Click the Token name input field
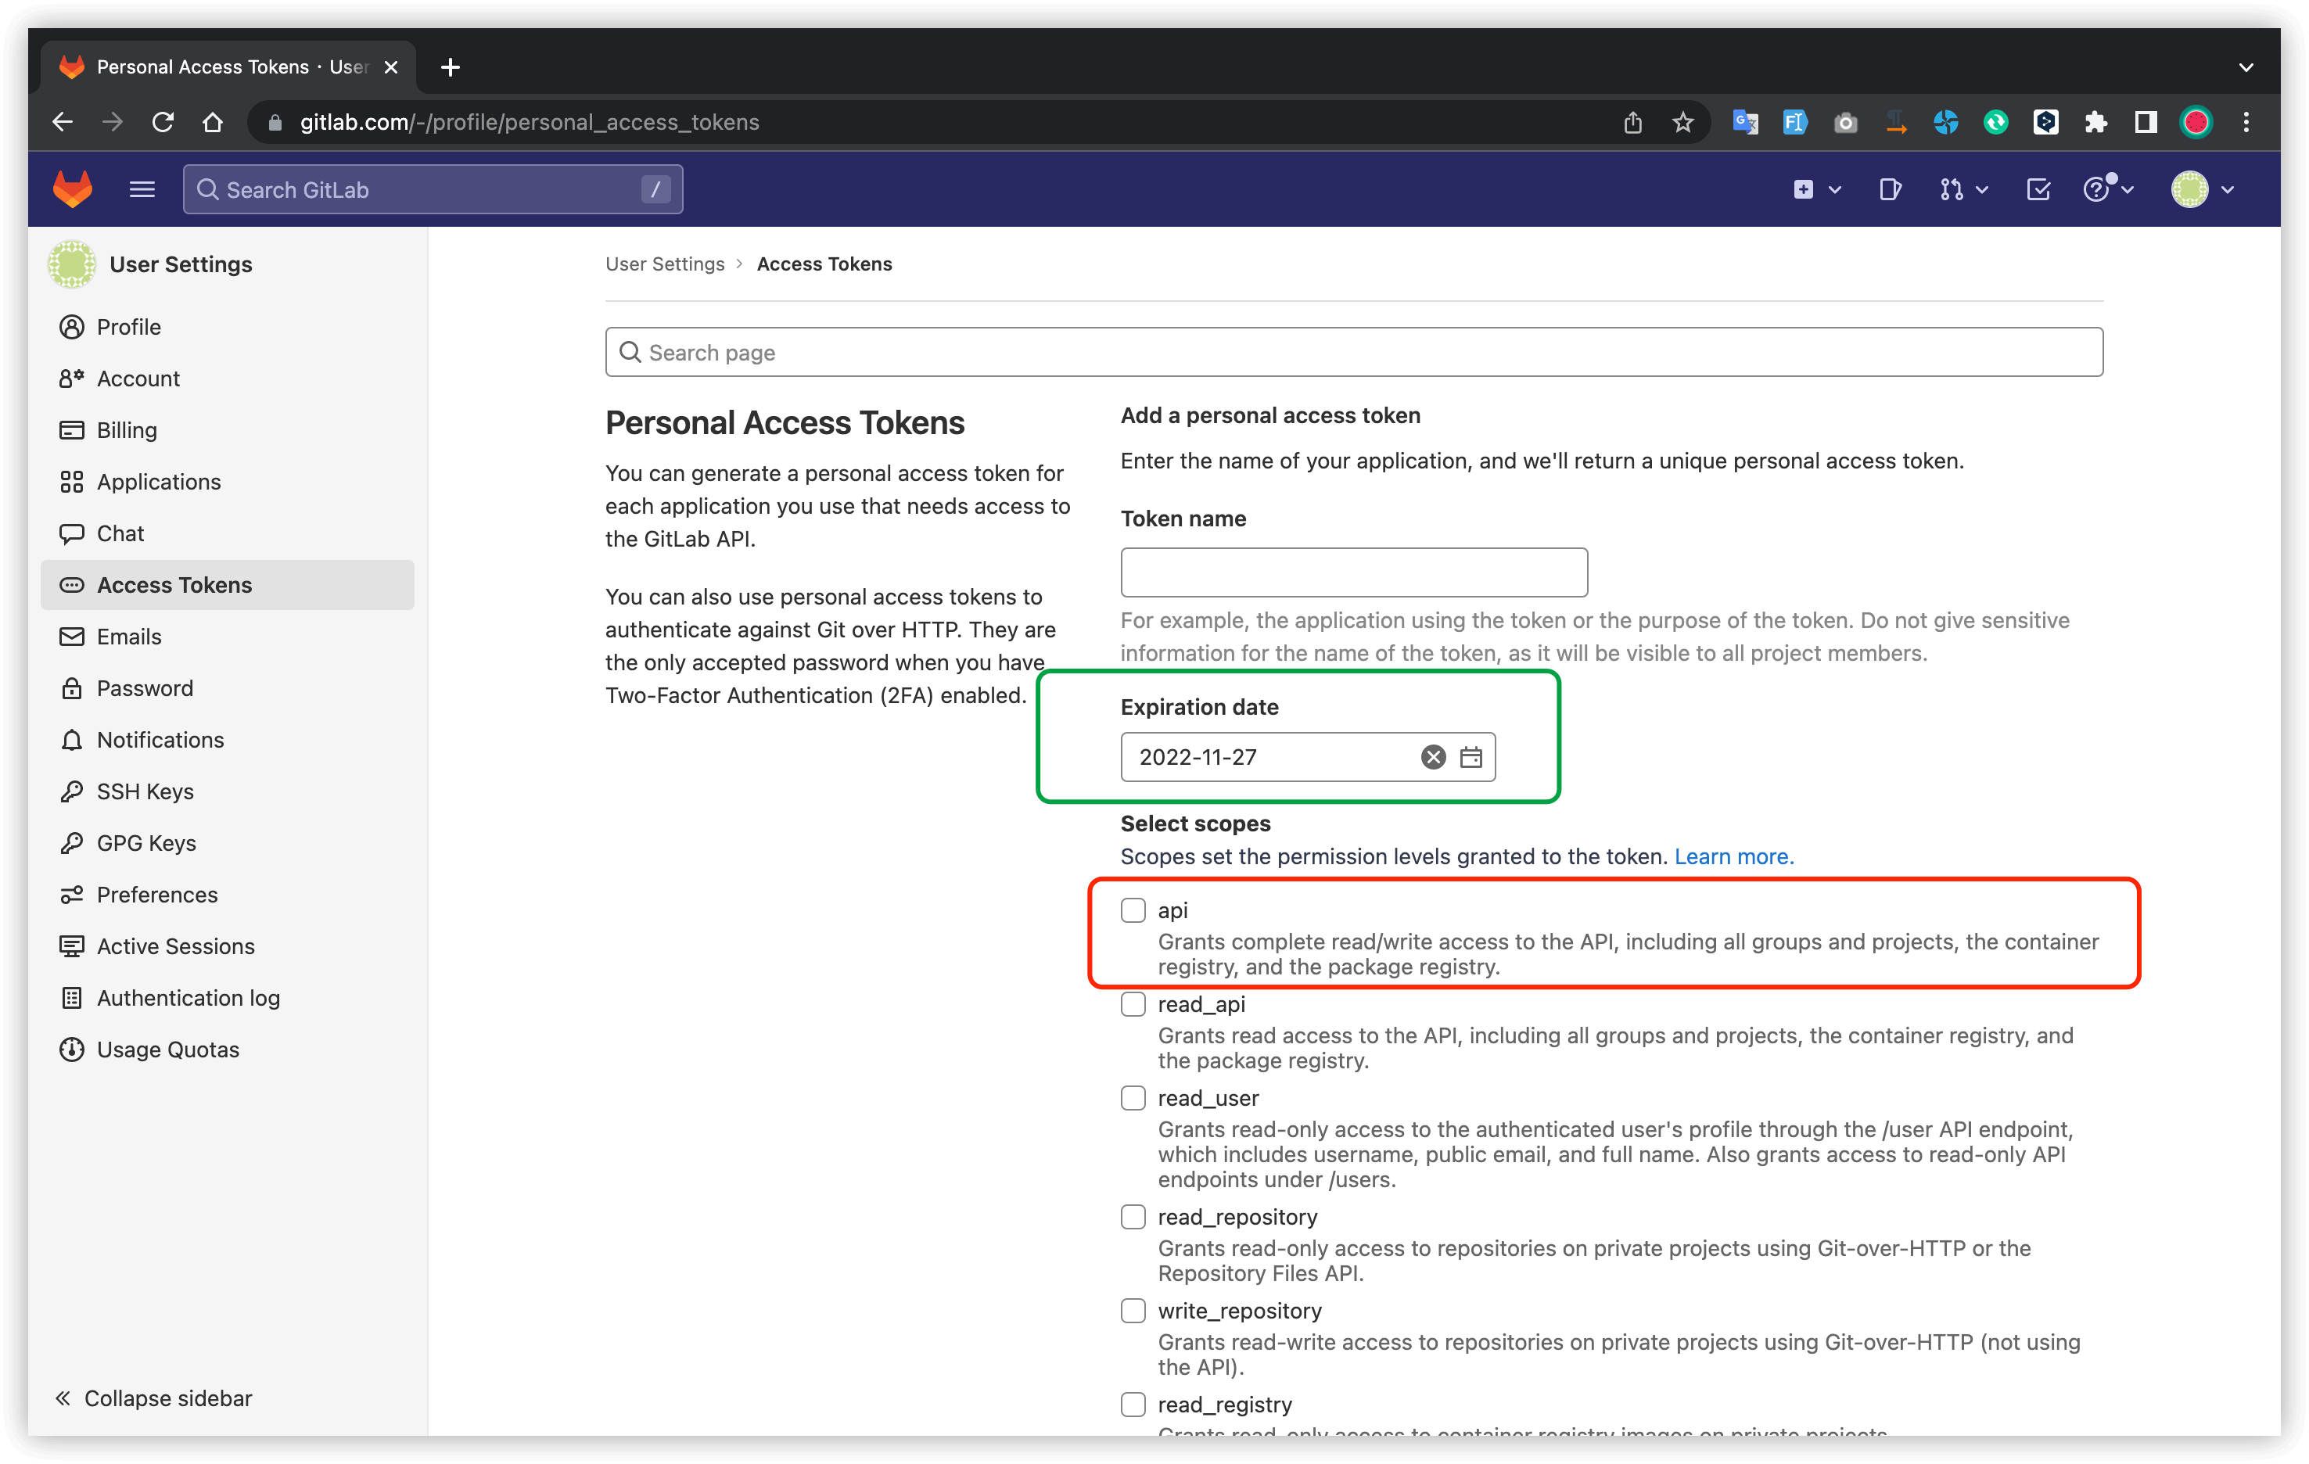The width and height of the screenshot is (2309, 1464). point(1353,572)
